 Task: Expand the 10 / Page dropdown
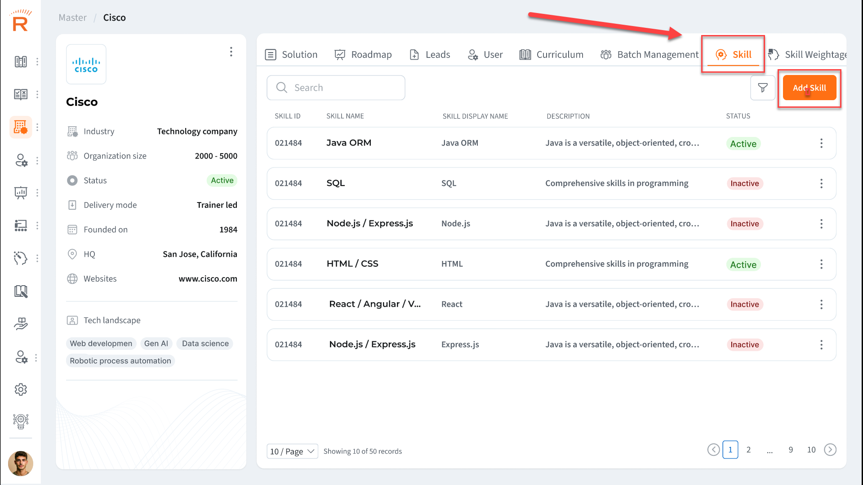click(x=292, y=451)
